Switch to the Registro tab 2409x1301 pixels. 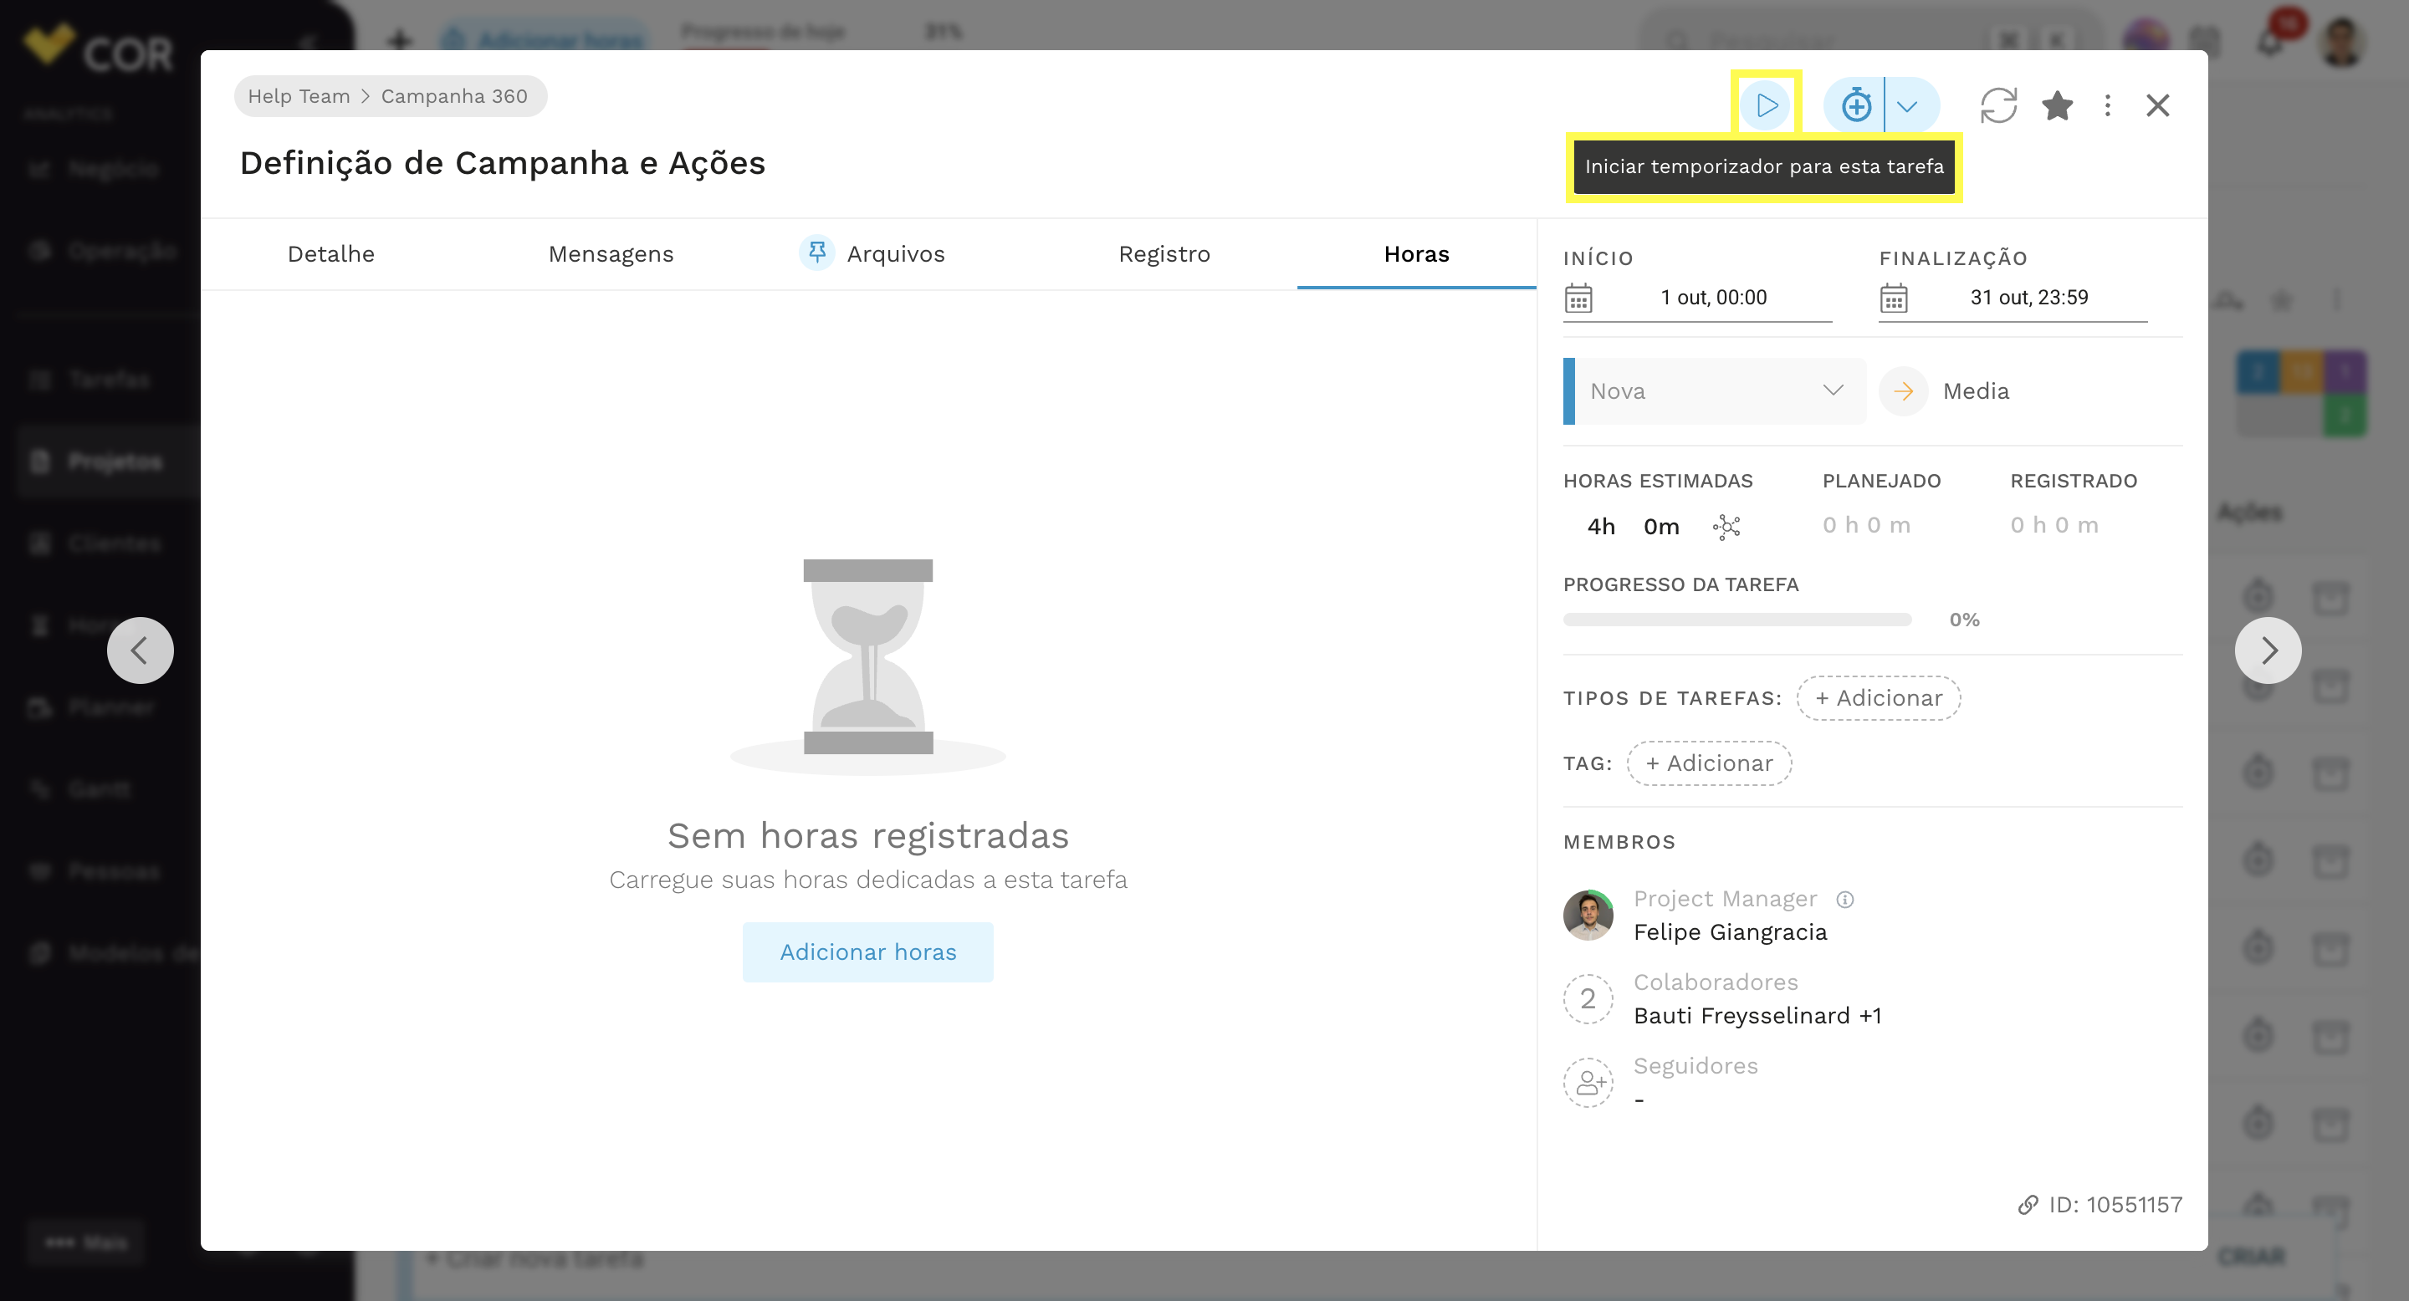(1164, 254)
